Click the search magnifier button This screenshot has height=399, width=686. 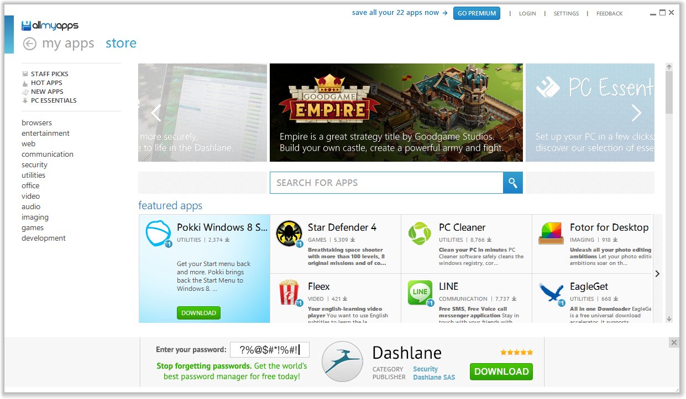(512, 183)
